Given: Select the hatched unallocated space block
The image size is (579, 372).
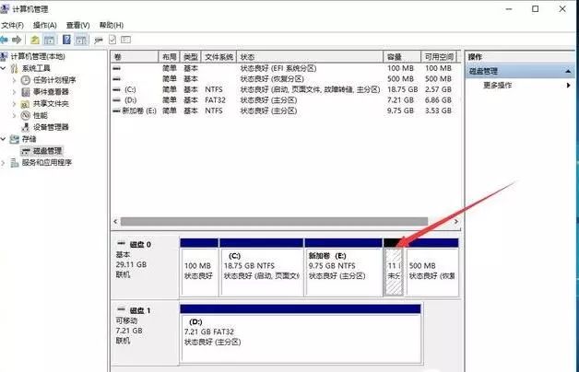Looking at the screenshot, I should [x=394, y=272].
